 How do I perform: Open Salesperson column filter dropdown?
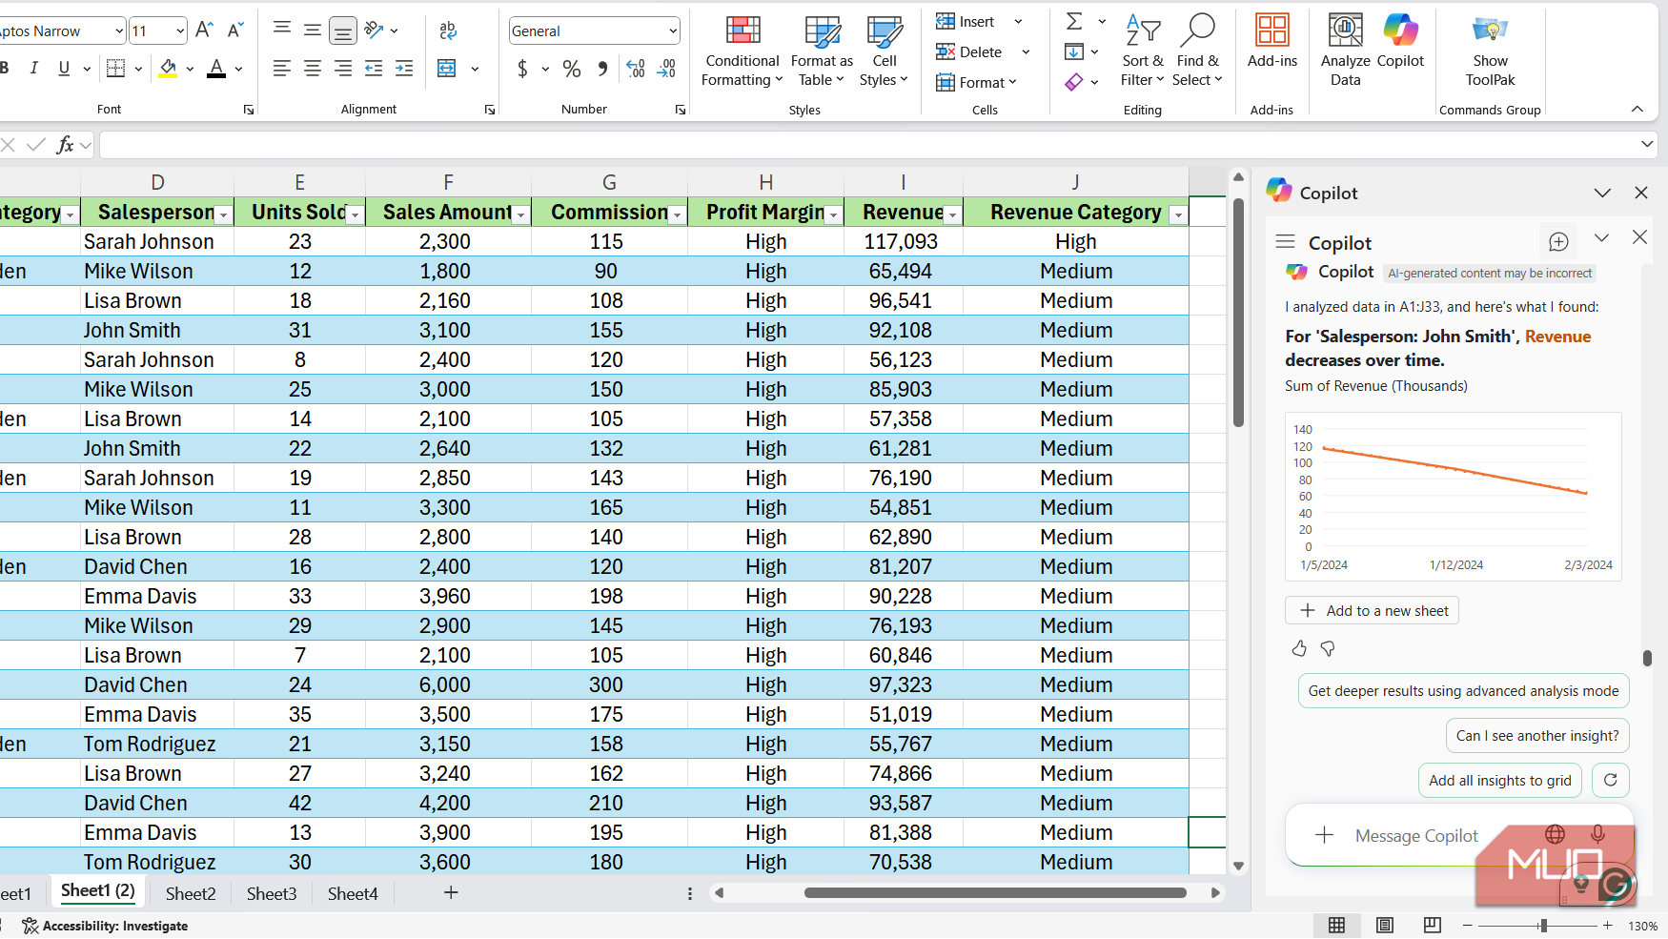[x=224, y=215]
